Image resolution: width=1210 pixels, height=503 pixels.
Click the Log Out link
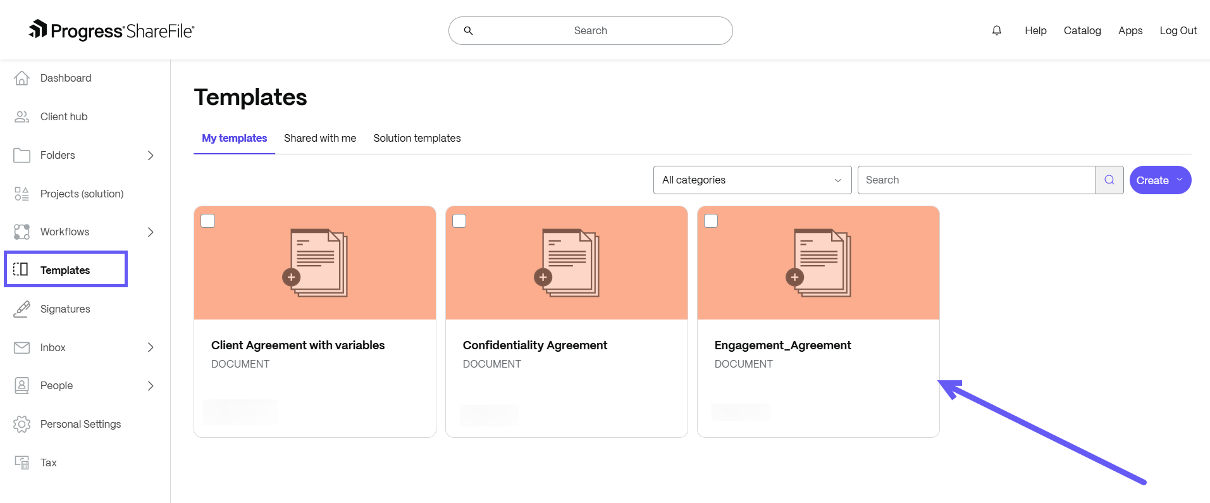[1178, 30]
